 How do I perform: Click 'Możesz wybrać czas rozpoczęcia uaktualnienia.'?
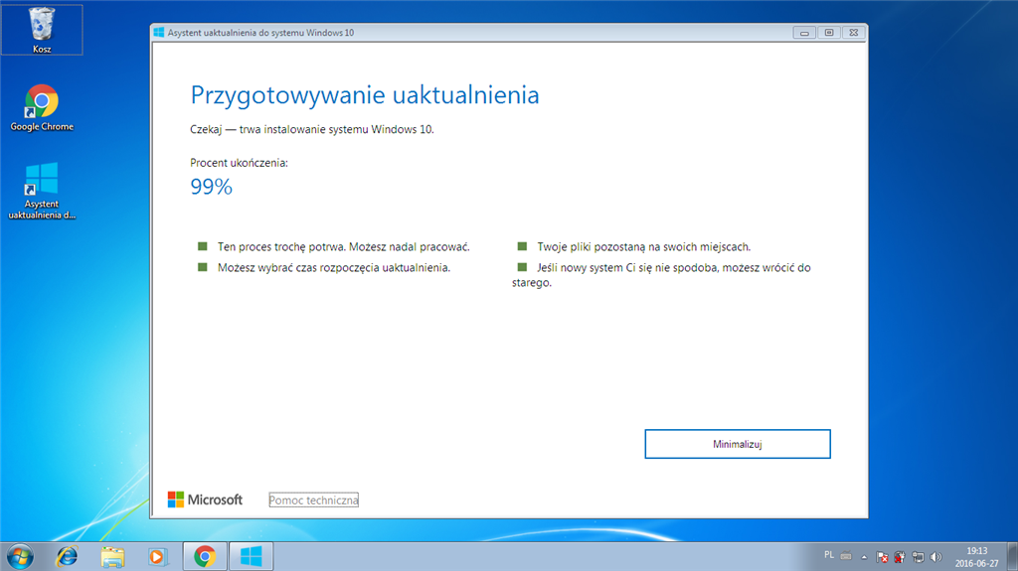click(x=334, y=267)
